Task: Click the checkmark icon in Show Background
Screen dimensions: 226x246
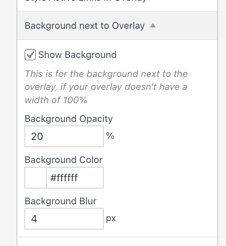Action: tap(31, 54)
